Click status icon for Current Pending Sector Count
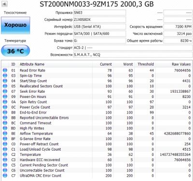The height and width of the screenshot is (181, 193). pyautogui.click(x=5, y=165)
